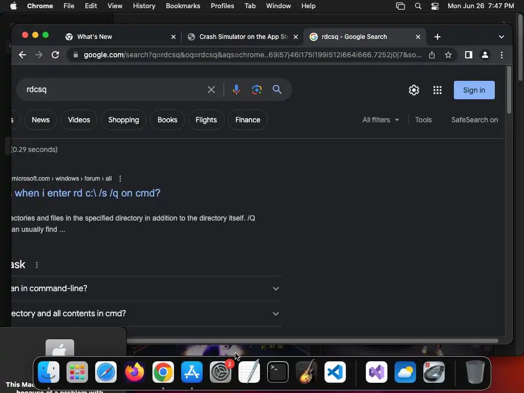Open SafeSearch on settings

pos(474,120)
